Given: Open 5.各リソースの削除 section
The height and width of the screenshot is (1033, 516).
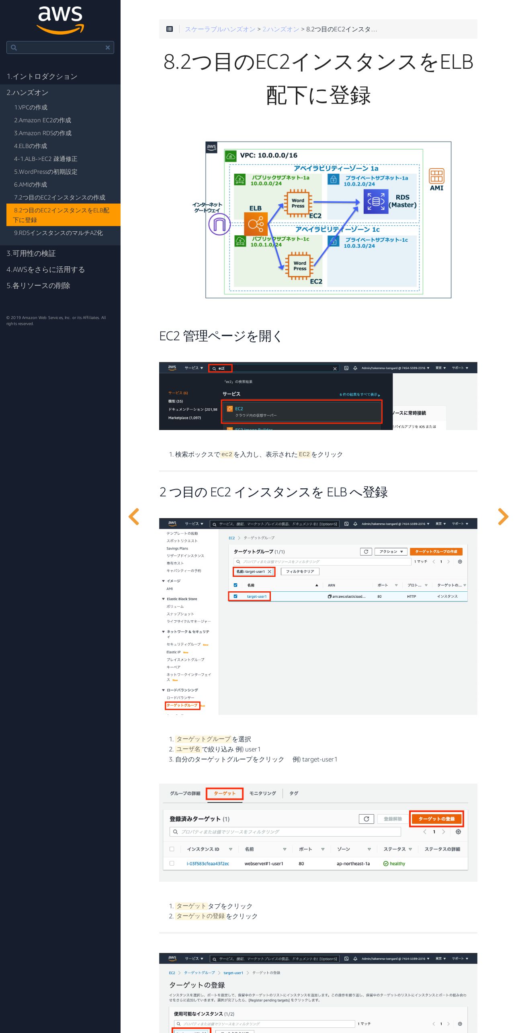Looking at the screenshot, I should (38, 286).
